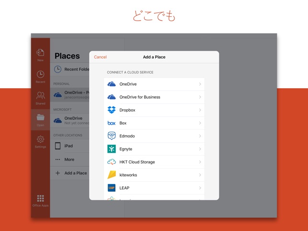
Task: Open the Office Apps grid icon
Action: click(x=40, y=198)
